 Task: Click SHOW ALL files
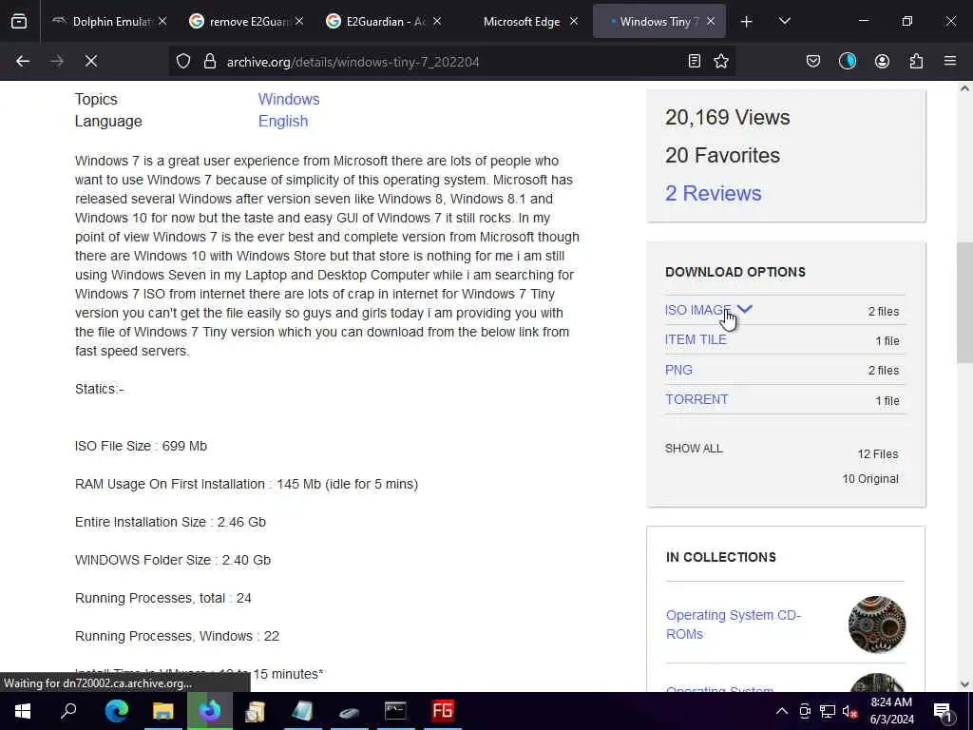pyautogui.click(x=694, y=449)
